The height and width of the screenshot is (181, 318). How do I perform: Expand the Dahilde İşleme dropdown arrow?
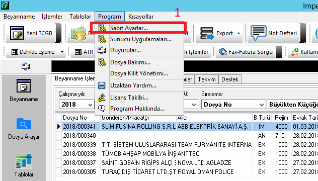(x=62, y=52)
